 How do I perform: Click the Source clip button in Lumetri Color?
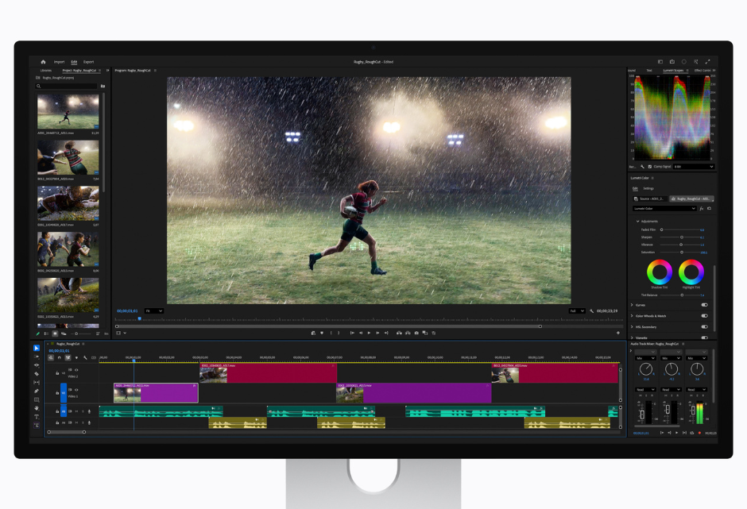click(649, 199)
